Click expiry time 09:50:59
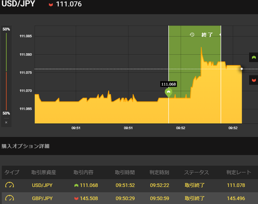The width and height of the screenshot is (258, 204). [x=160, y=199]
